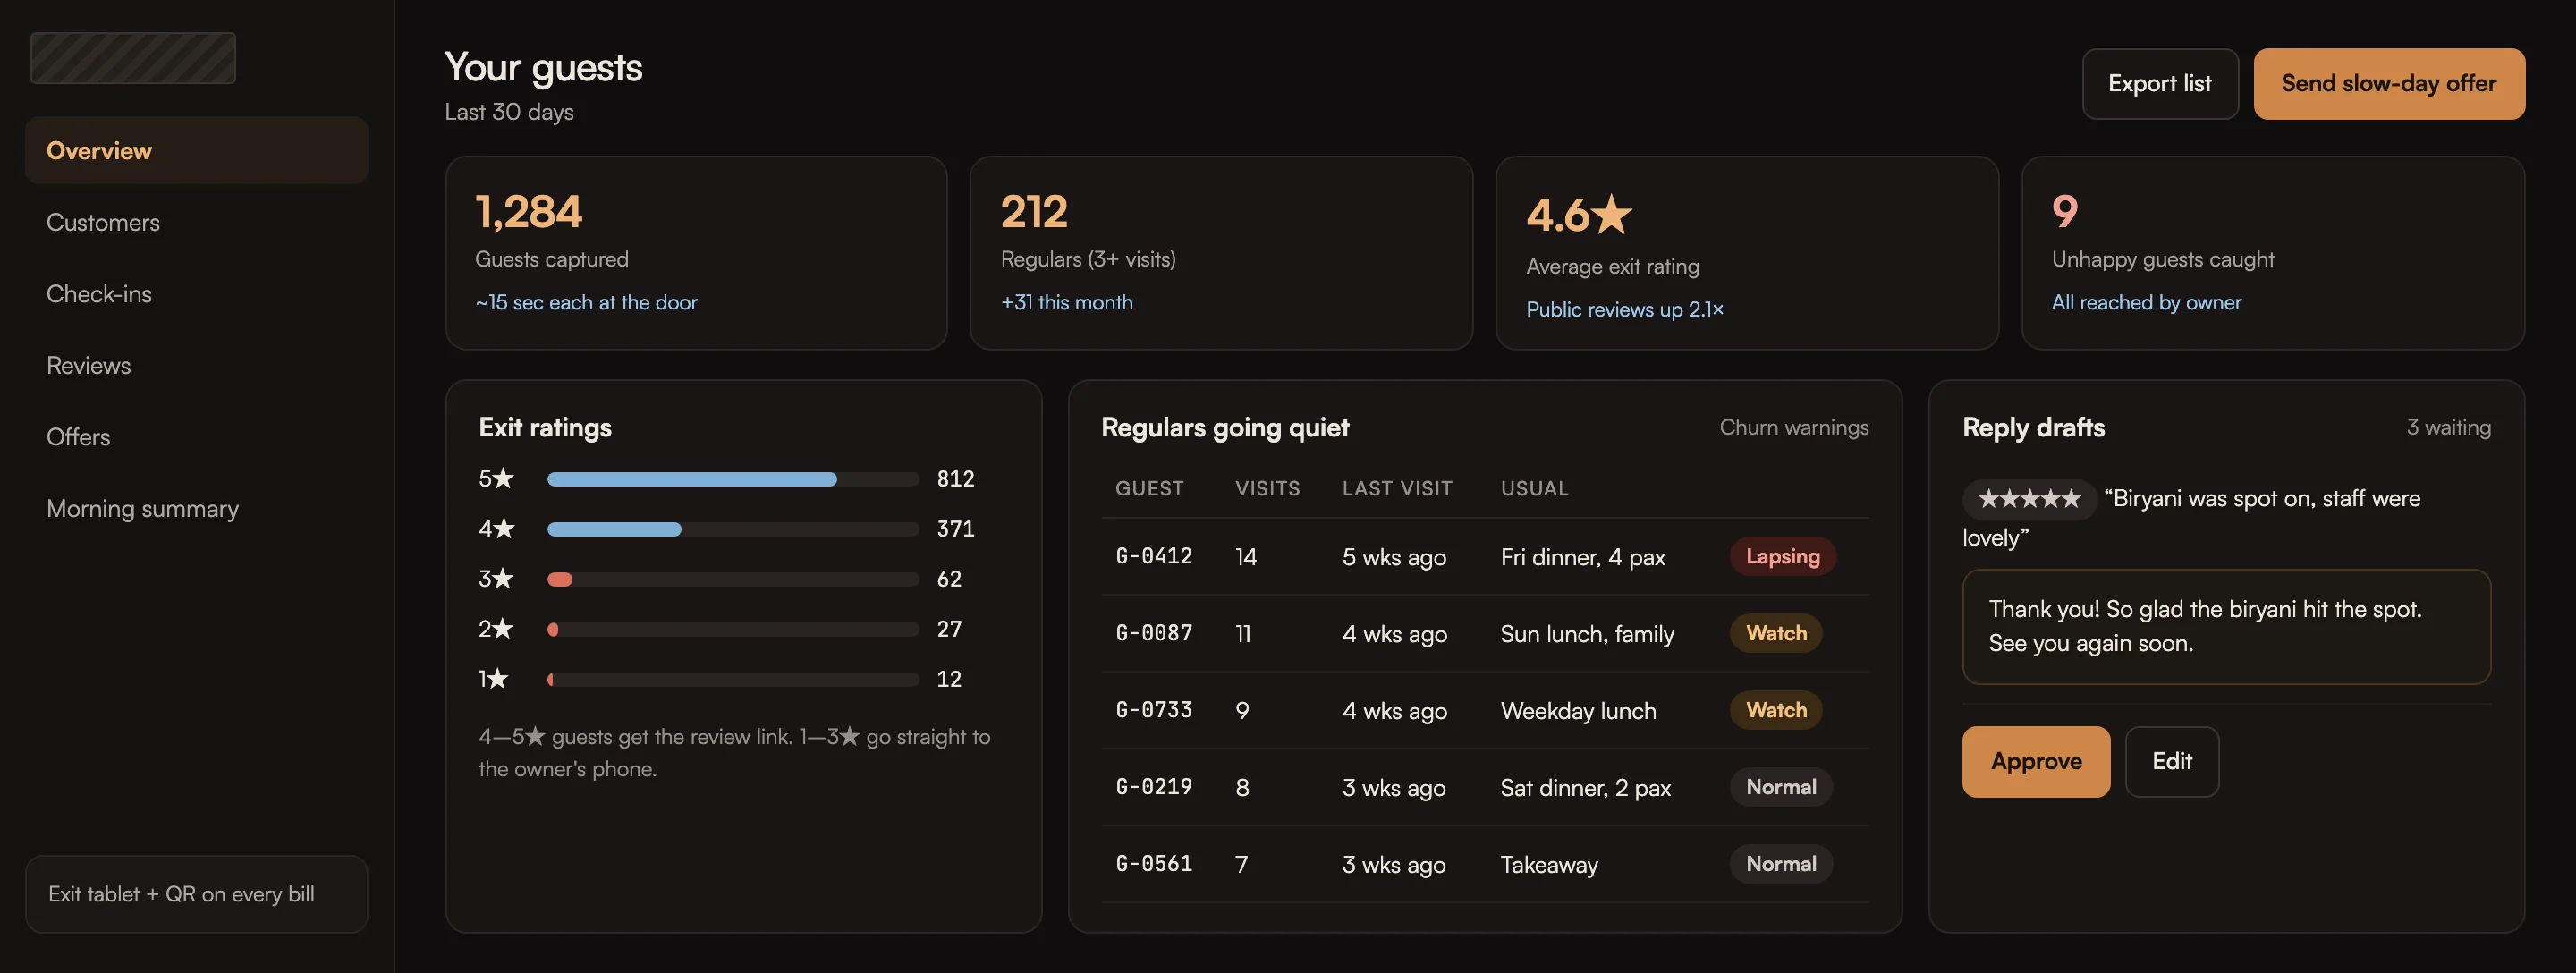This screenshot has height=973, width=2576.
Task: Click the 212 Regulars card
Action: 1221,253
